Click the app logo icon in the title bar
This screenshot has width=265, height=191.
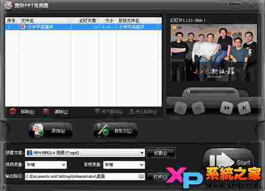(x=8, y=5)
